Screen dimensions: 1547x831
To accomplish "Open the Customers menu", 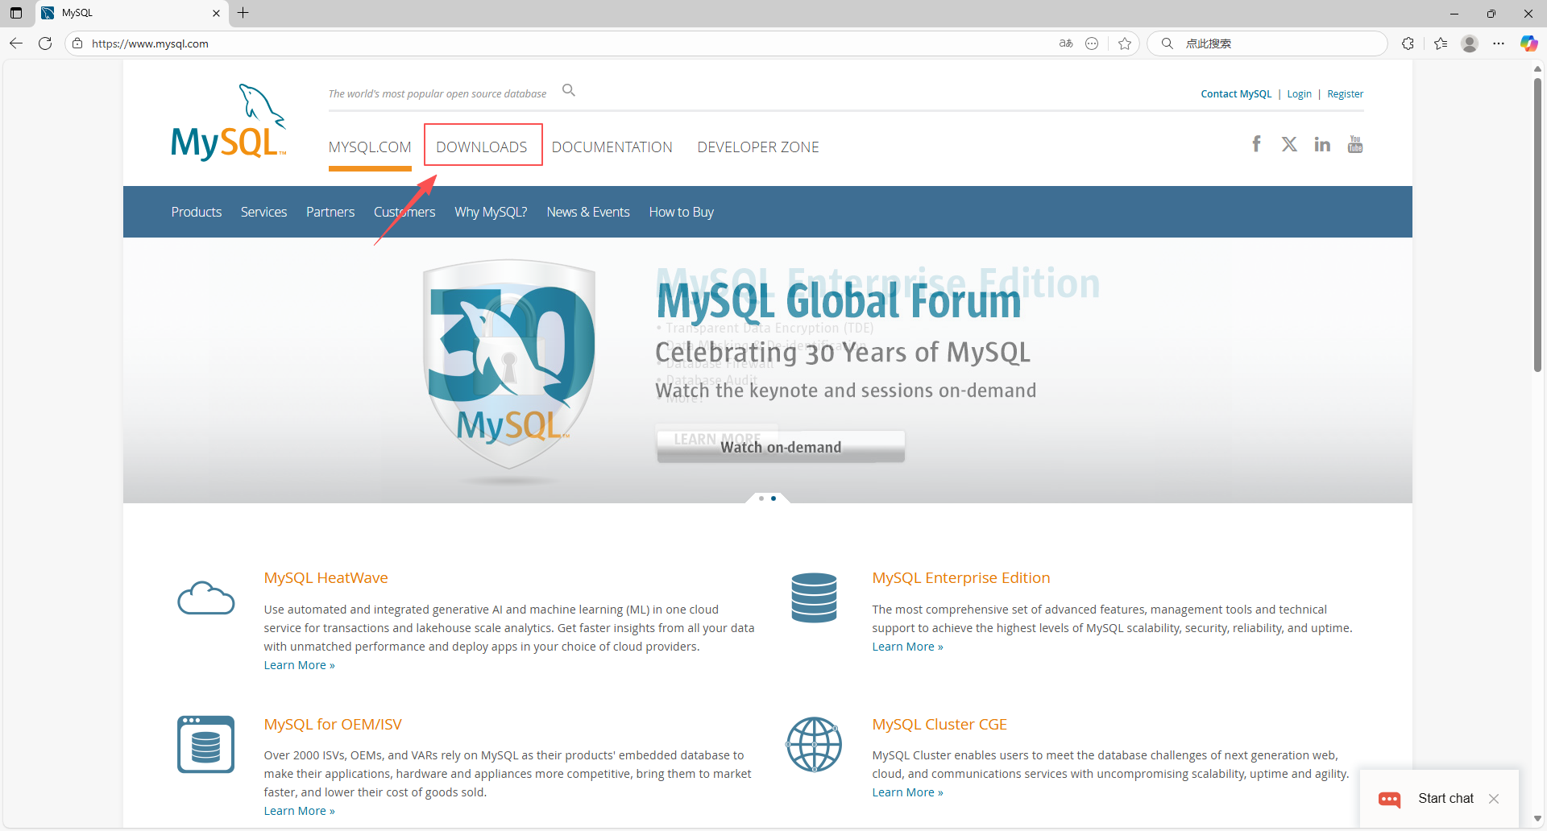I will point(404,212).
